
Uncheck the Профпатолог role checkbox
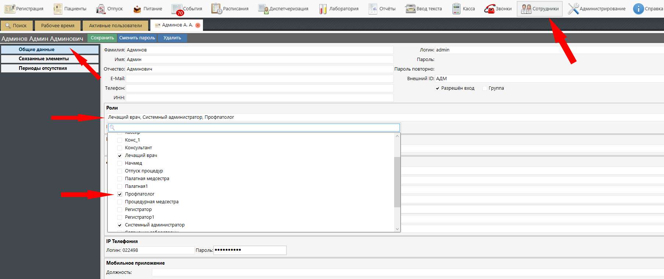click(x=119, y=194)
